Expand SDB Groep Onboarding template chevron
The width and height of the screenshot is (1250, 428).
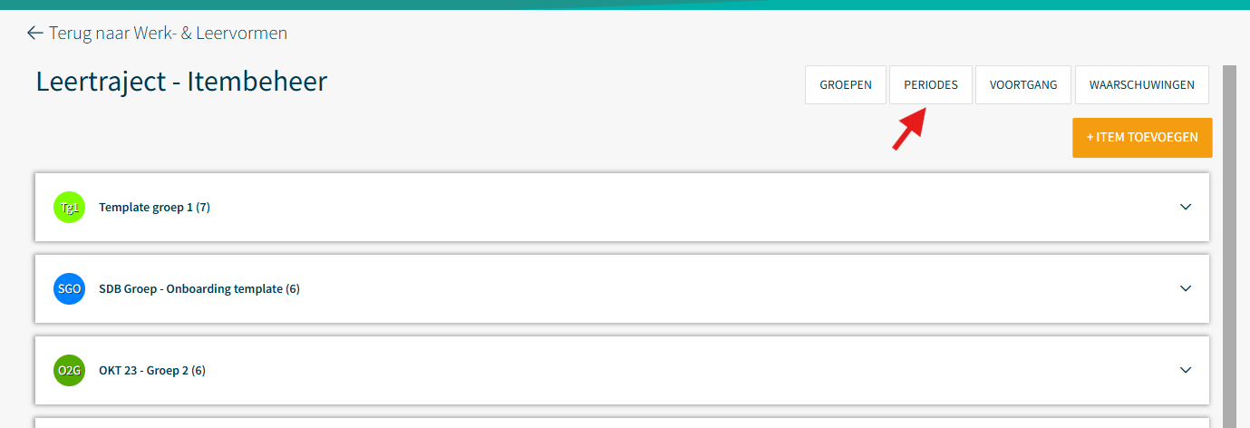pyautogui.click(x=1185, y=288)
